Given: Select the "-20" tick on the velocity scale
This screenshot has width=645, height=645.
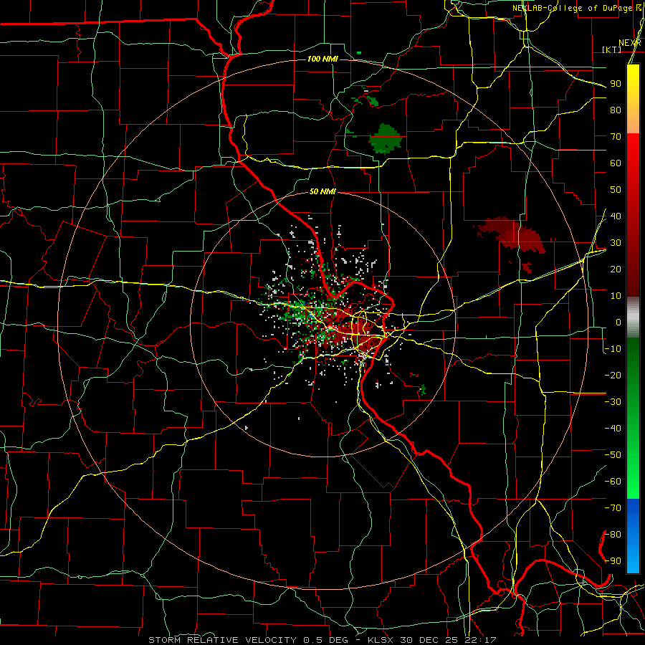Looking at the screenshot, I should 613,375.
